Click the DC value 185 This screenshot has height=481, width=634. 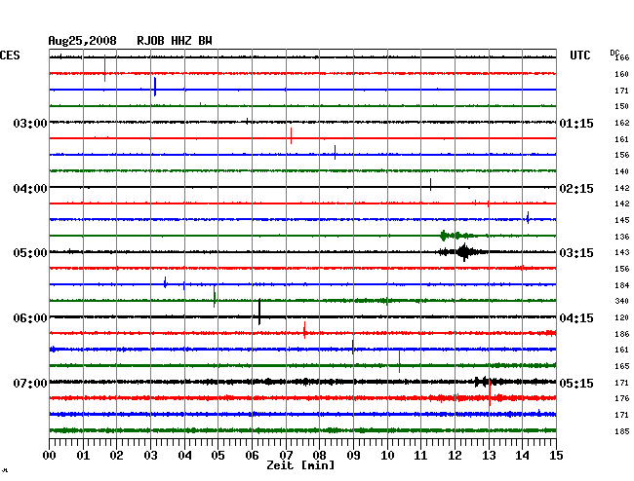click(x=621, y=431)
